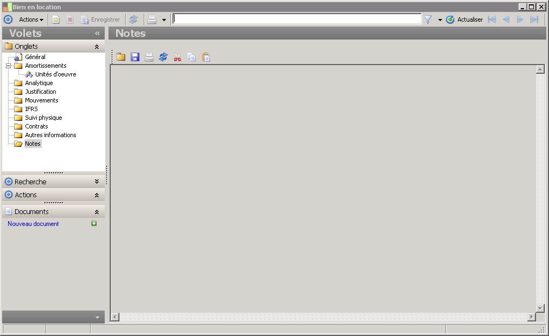Open the IFRS folder
This screenshot has height=336, width=549.
[31, 109]
